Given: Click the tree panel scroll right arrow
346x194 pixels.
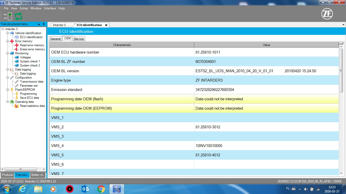Looking at the screenshot, I should (44, 169).
